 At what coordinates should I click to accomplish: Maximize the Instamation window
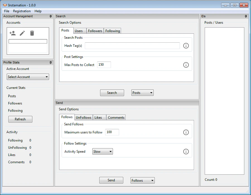pyautogui.click(x=235, y=5)
